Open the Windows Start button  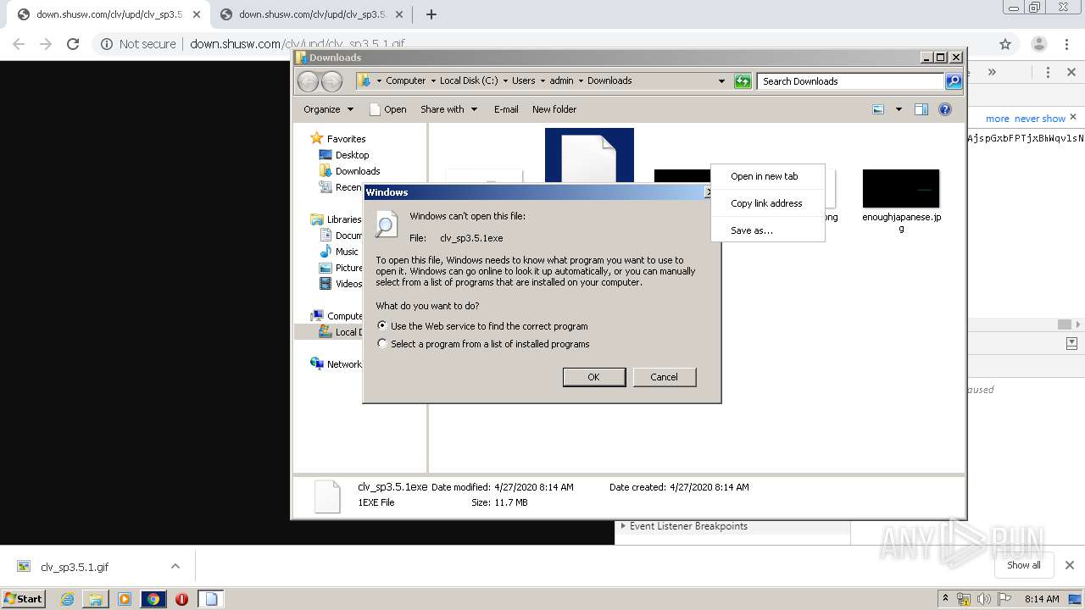[x=23, y=599]
